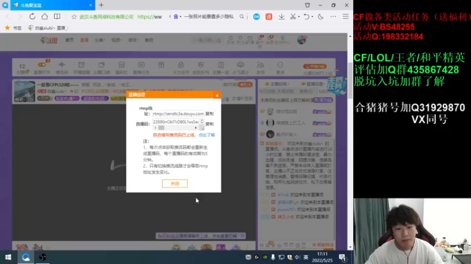The width and height of the screenshot is (471, 264).
Task: Open the red translate extension icon
Action: [x=269, y=17]
